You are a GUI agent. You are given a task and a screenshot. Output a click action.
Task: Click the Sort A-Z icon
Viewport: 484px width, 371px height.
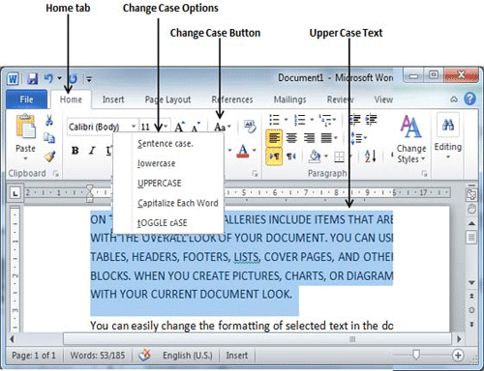point(370,157)
